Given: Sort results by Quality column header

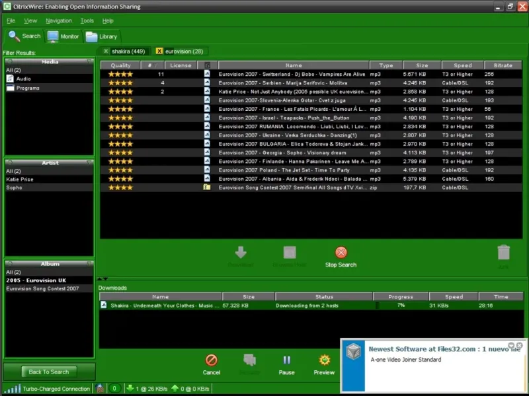Looking at the screenshot, I should tap(120, 65).
